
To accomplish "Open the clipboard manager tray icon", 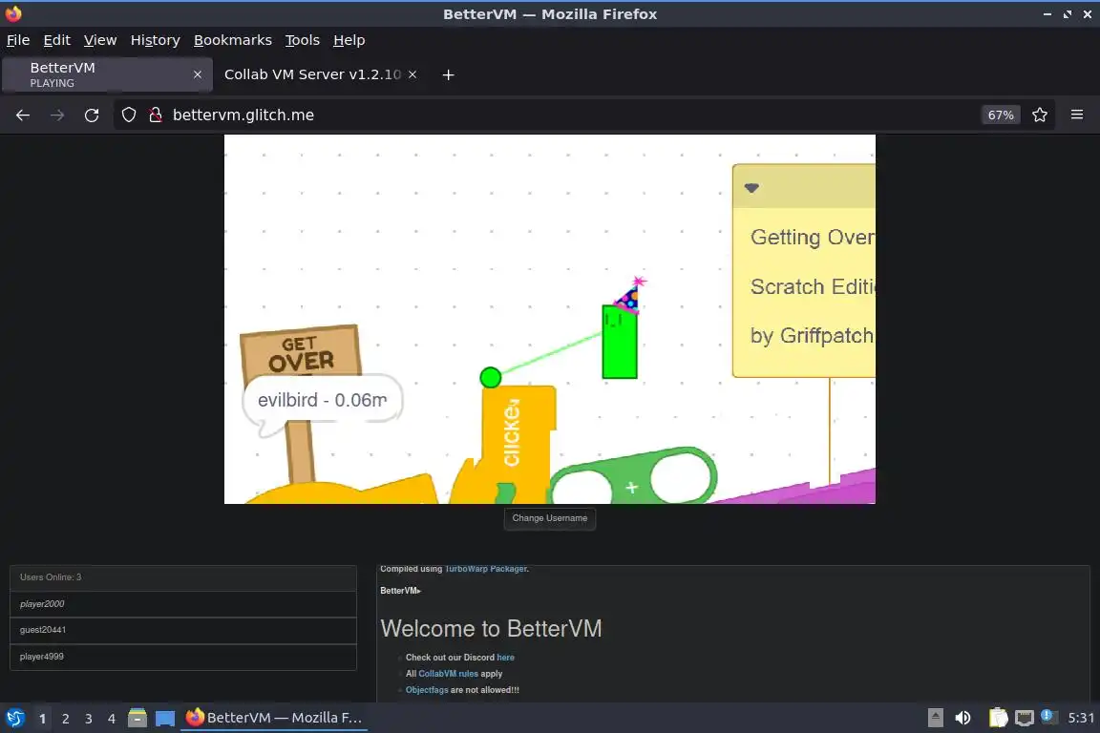I will tap(998, 718).
